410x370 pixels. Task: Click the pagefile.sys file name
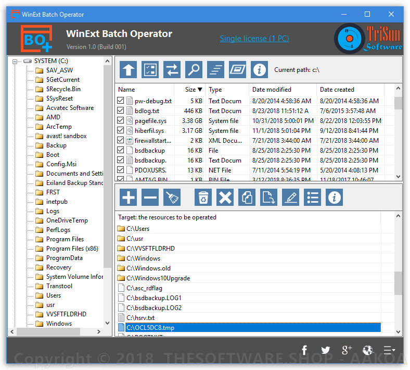tap(150, 121)
